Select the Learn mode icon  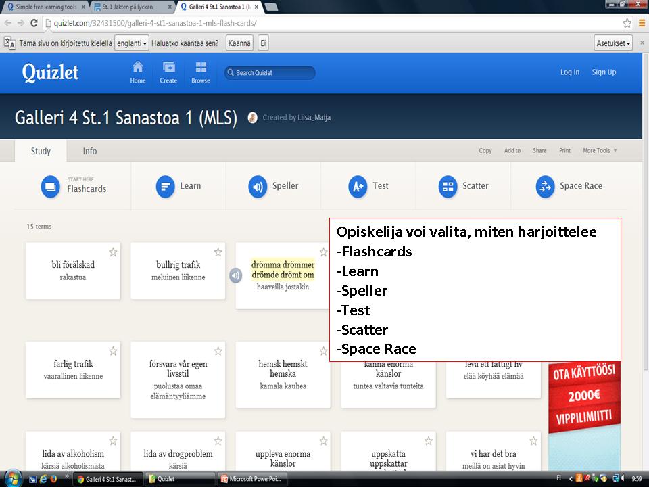(166, 186)
